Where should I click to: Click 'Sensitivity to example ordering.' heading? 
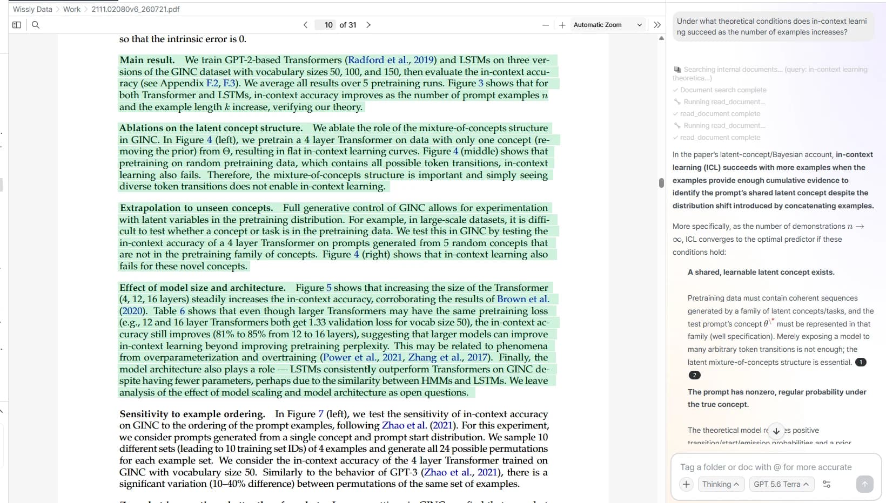192,414
